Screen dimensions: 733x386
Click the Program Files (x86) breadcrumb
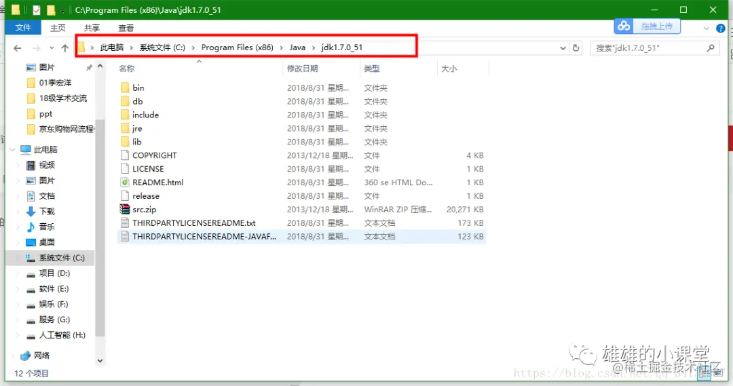click(x=237, y=47)
